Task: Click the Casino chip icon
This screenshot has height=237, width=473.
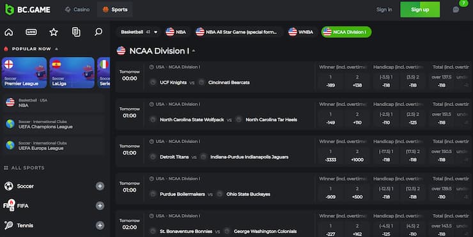Action: [68, 10]
